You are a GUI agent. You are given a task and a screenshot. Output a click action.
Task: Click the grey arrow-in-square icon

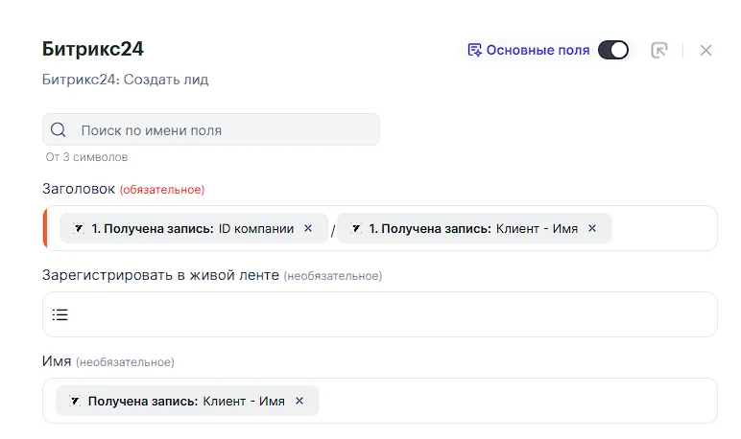click(658, 50)
